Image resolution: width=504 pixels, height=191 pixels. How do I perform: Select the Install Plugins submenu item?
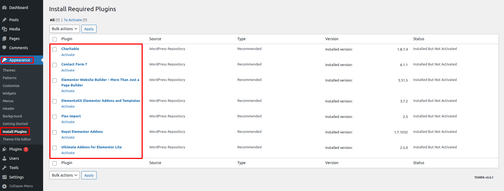pyautogui.click(x=15, y=131)
